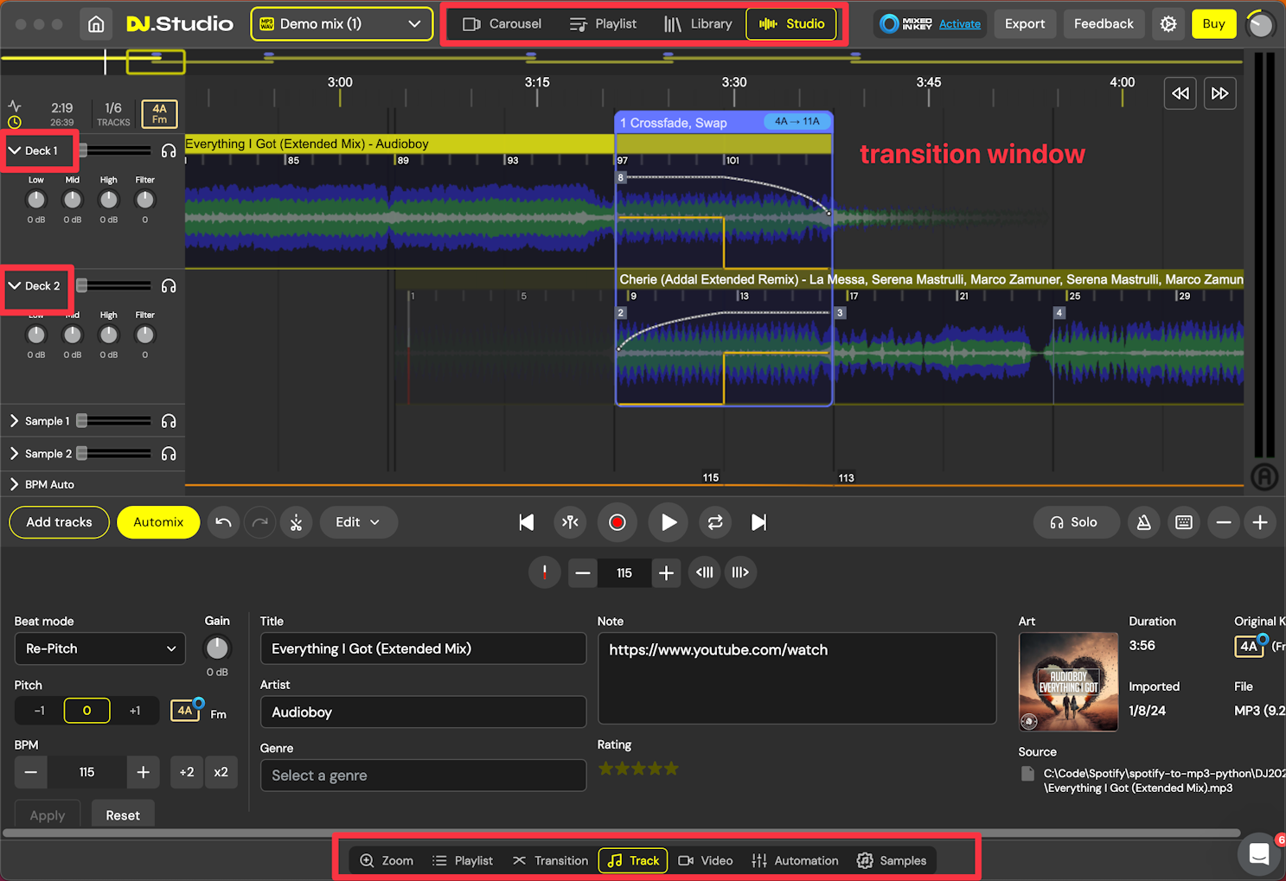The image size is (1286, 881).
Task: Open the Samples bottom tab
Action: point(892,860)
